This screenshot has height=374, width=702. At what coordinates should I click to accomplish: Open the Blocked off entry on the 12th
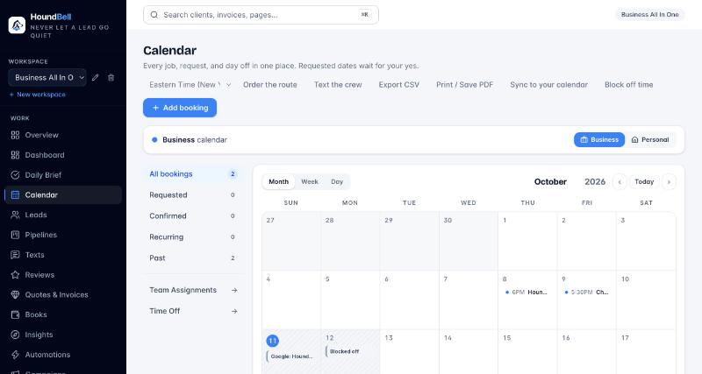(x=350, y=351)
